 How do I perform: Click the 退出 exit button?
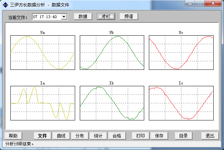coord(210,136)
